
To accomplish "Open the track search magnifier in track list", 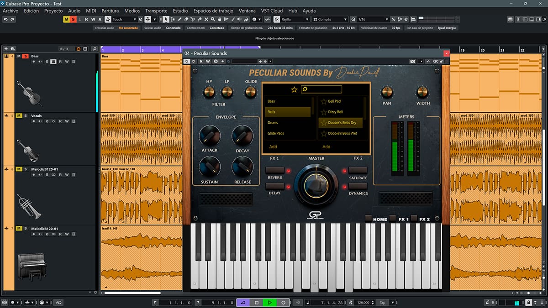I will (x=94, y=49).
